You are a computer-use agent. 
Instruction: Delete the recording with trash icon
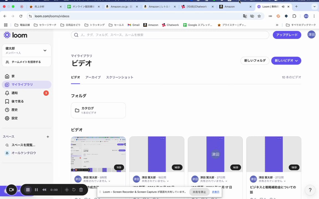81,190
